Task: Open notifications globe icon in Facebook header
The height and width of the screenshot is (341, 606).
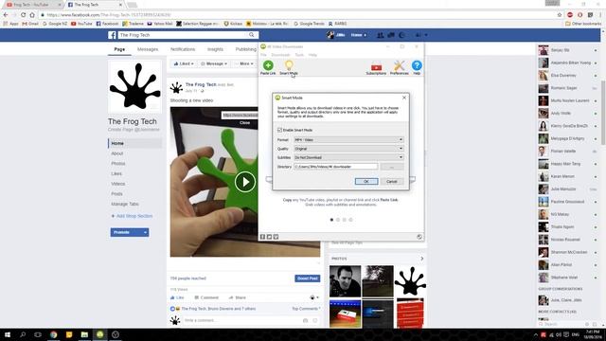Action: pyautogui.click(x=401, y=35)
